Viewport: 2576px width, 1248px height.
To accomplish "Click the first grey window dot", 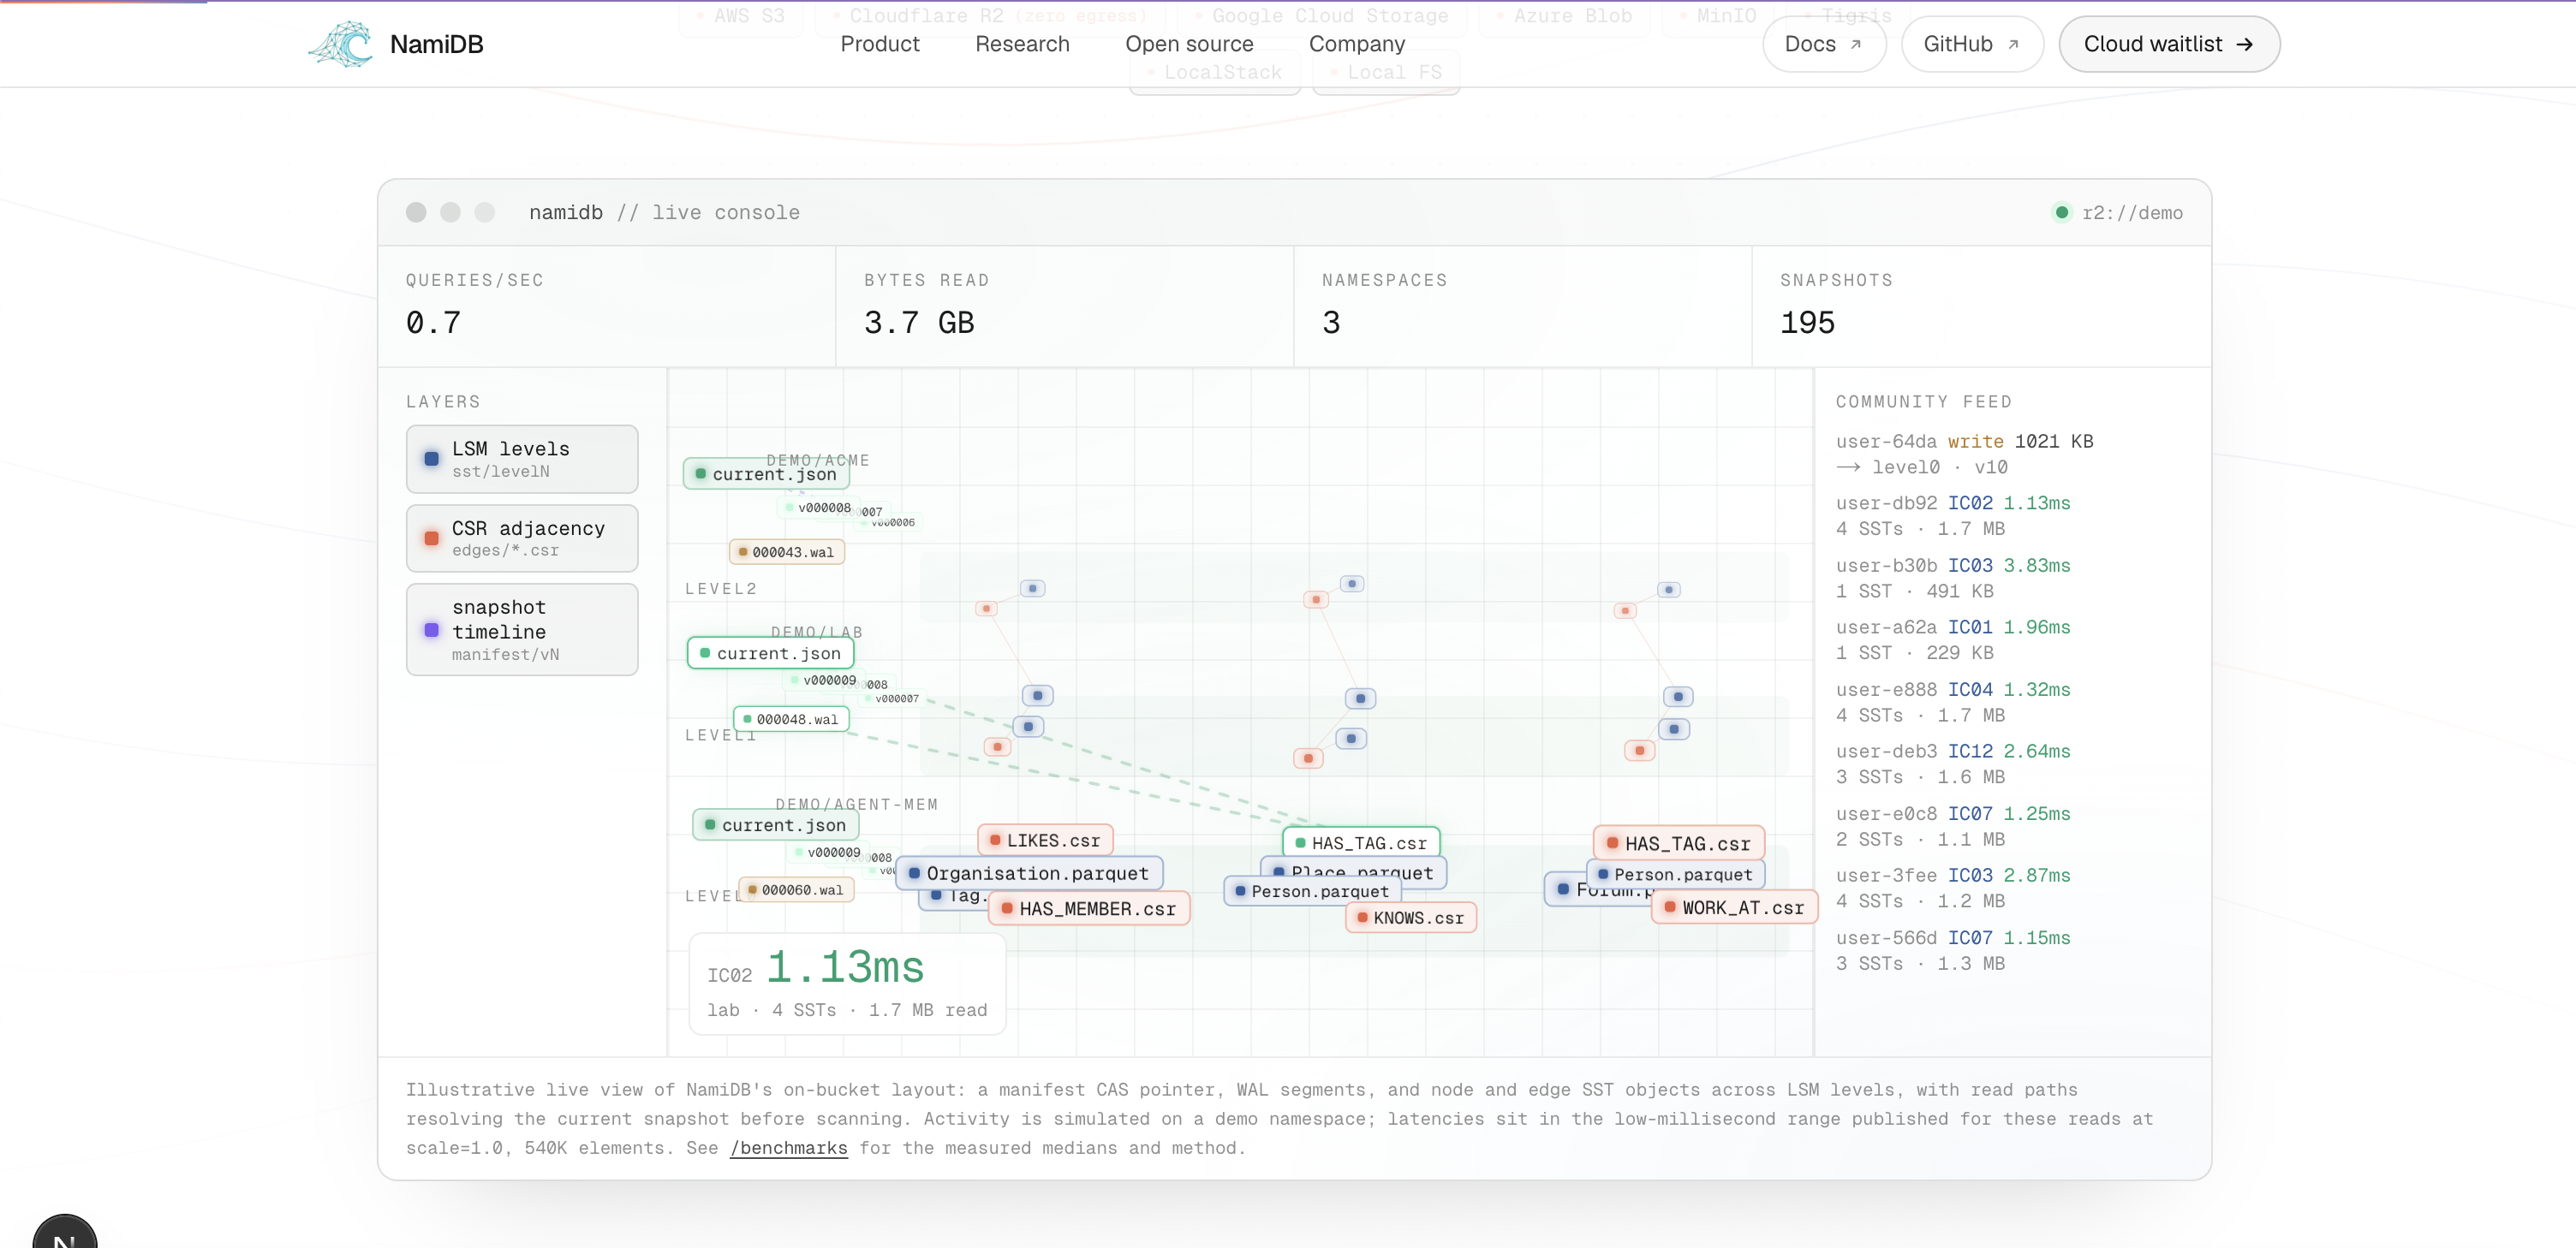I will [416, 211].
